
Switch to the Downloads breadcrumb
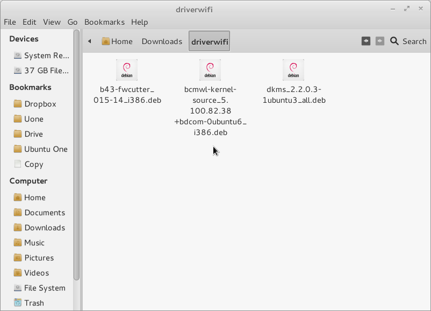coord(161,41)
